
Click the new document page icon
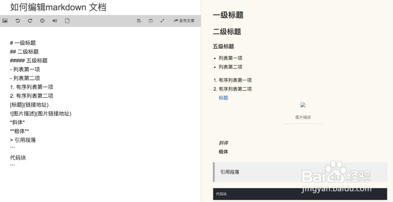(67, 21)
